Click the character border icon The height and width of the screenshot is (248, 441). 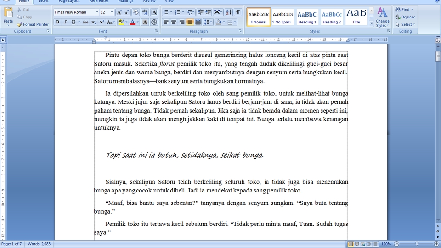154,12
